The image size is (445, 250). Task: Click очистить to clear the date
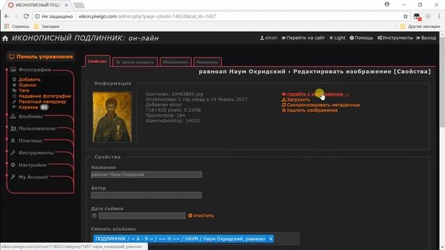click(201, 216)
